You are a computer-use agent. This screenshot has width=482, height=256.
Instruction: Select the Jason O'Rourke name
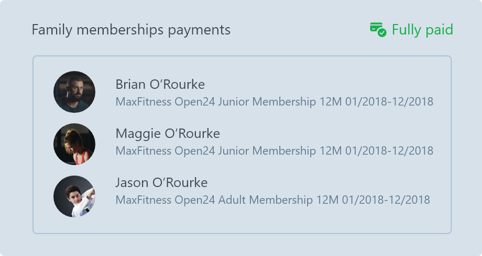pyautogui.click(x=161, y=182)
